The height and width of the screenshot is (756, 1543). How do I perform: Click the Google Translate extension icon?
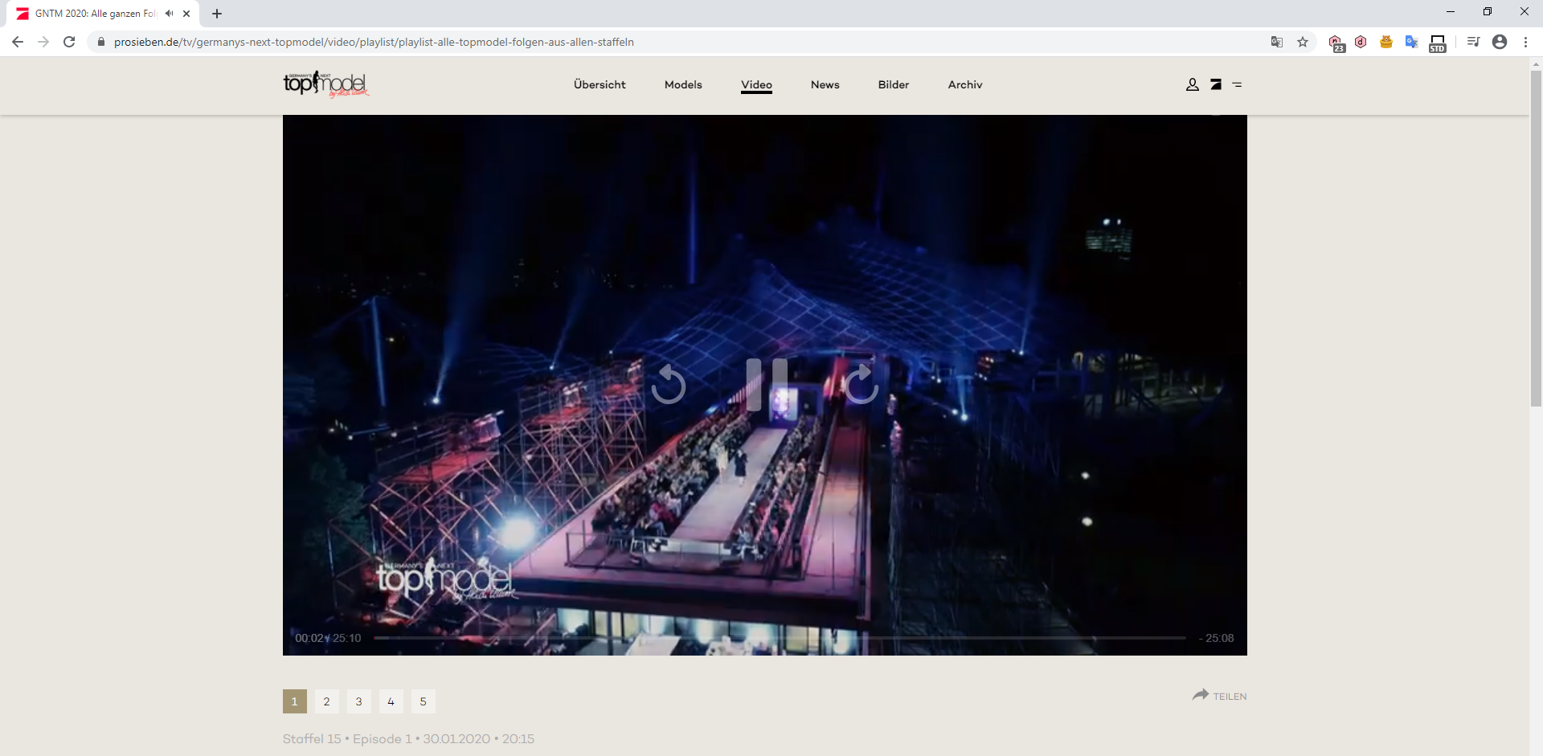(x=1412, y=42)
